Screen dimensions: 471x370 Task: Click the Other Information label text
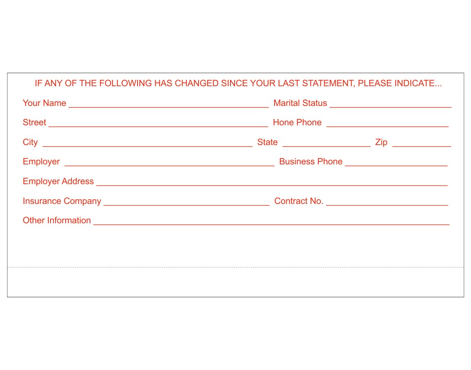coord(57,220)
